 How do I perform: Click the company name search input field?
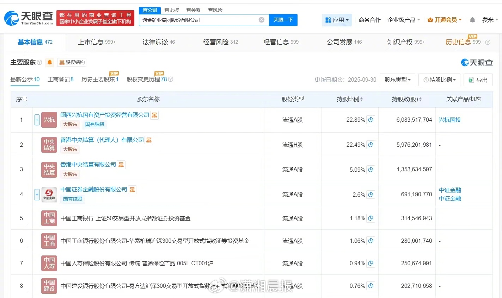[x=197, y=20]
